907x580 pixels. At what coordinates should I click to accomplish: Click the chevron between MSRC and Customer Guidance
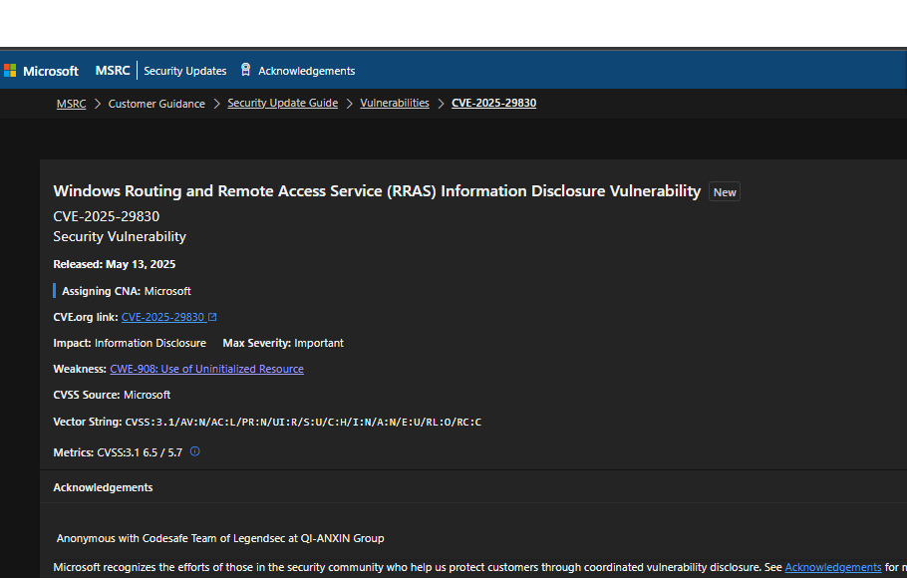pyautogui.click(x=98, y=104)
